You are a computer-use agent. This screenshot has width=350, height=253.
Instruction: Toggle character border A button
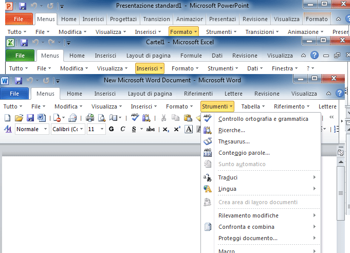[189, 129]
